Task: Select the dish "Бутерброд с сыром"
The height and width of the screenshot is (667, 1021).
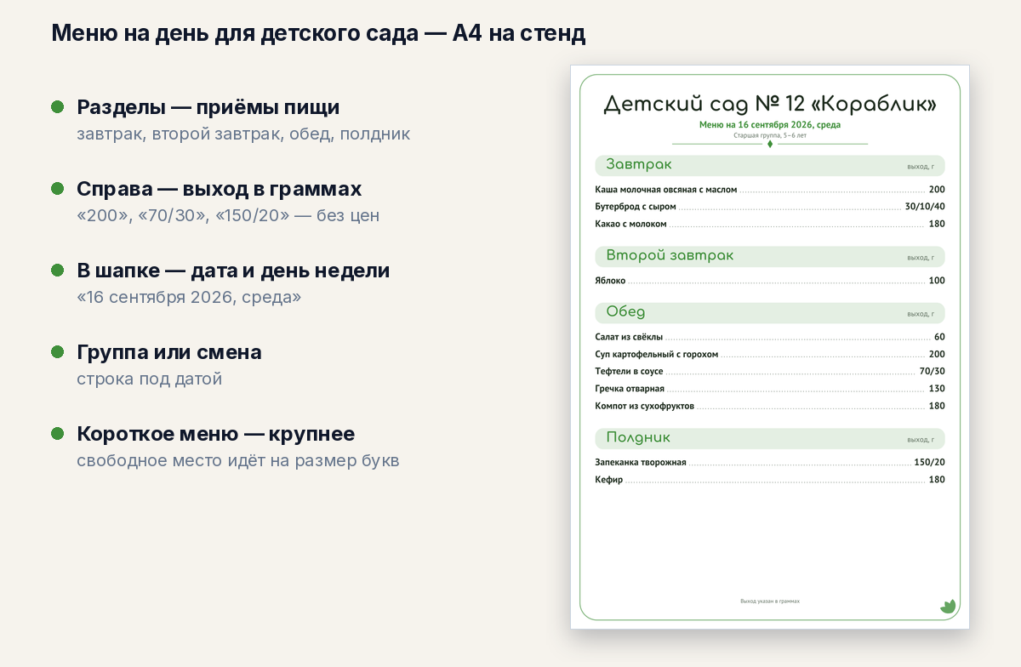Action: pyautogui.click(x=635, y=207)
